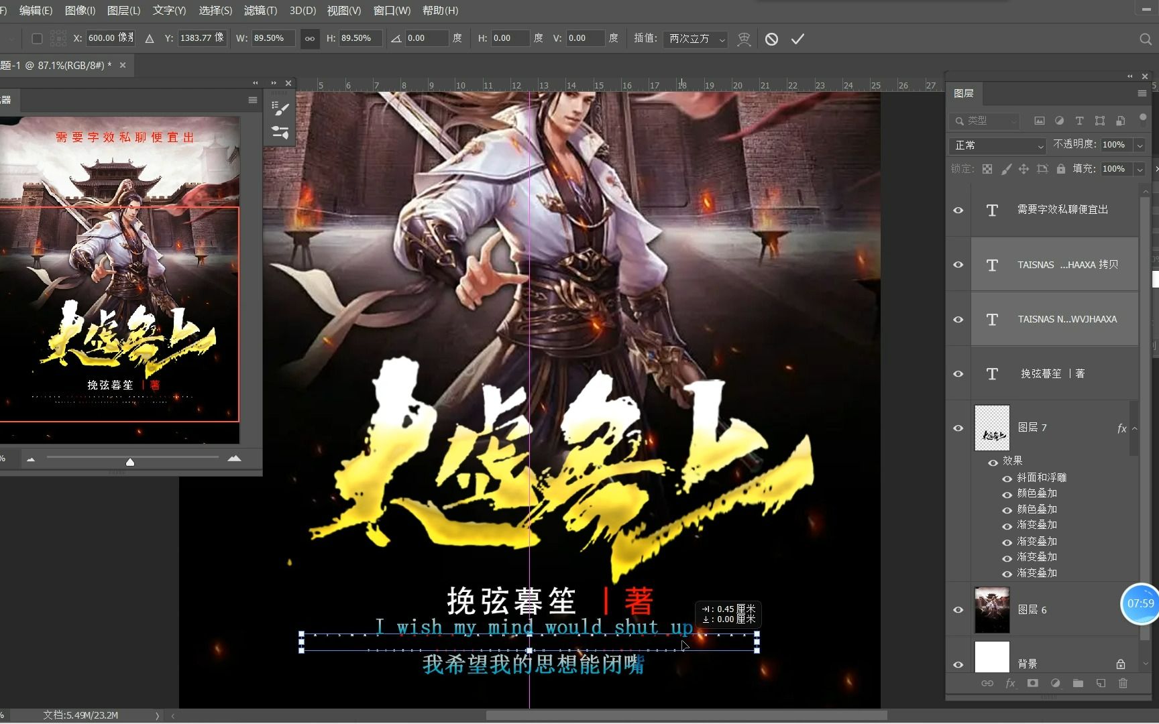Toggle all 效果 visibility on 图层 7

pos(993,463)
